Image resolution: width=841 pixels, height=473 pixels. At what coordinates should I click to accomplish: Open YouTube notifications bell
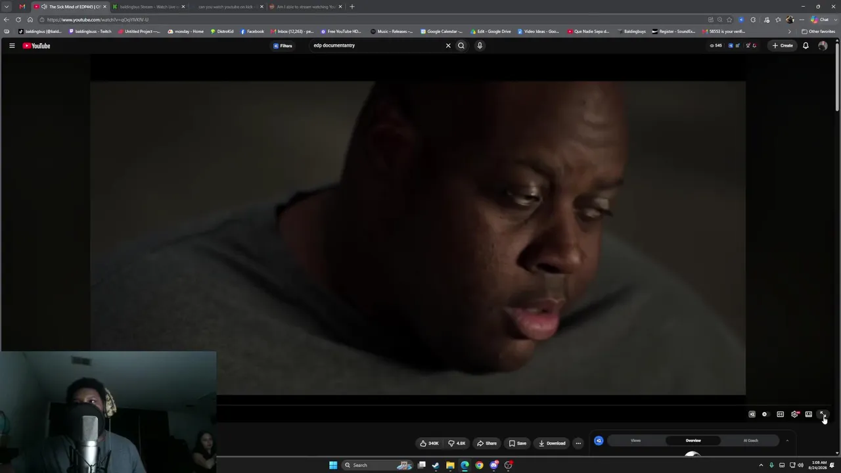[x=806, y=45]
